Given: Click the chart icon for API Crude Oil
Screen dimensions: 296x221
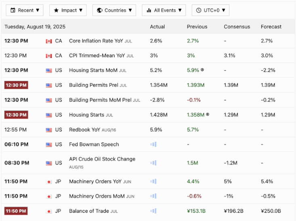Looking at the screenshot, I should click(153, 163).
